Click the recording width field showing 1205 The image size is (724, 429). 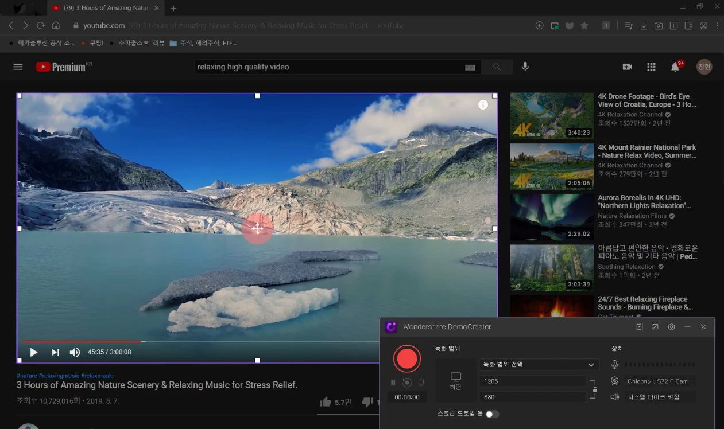[x=532, y=381]
